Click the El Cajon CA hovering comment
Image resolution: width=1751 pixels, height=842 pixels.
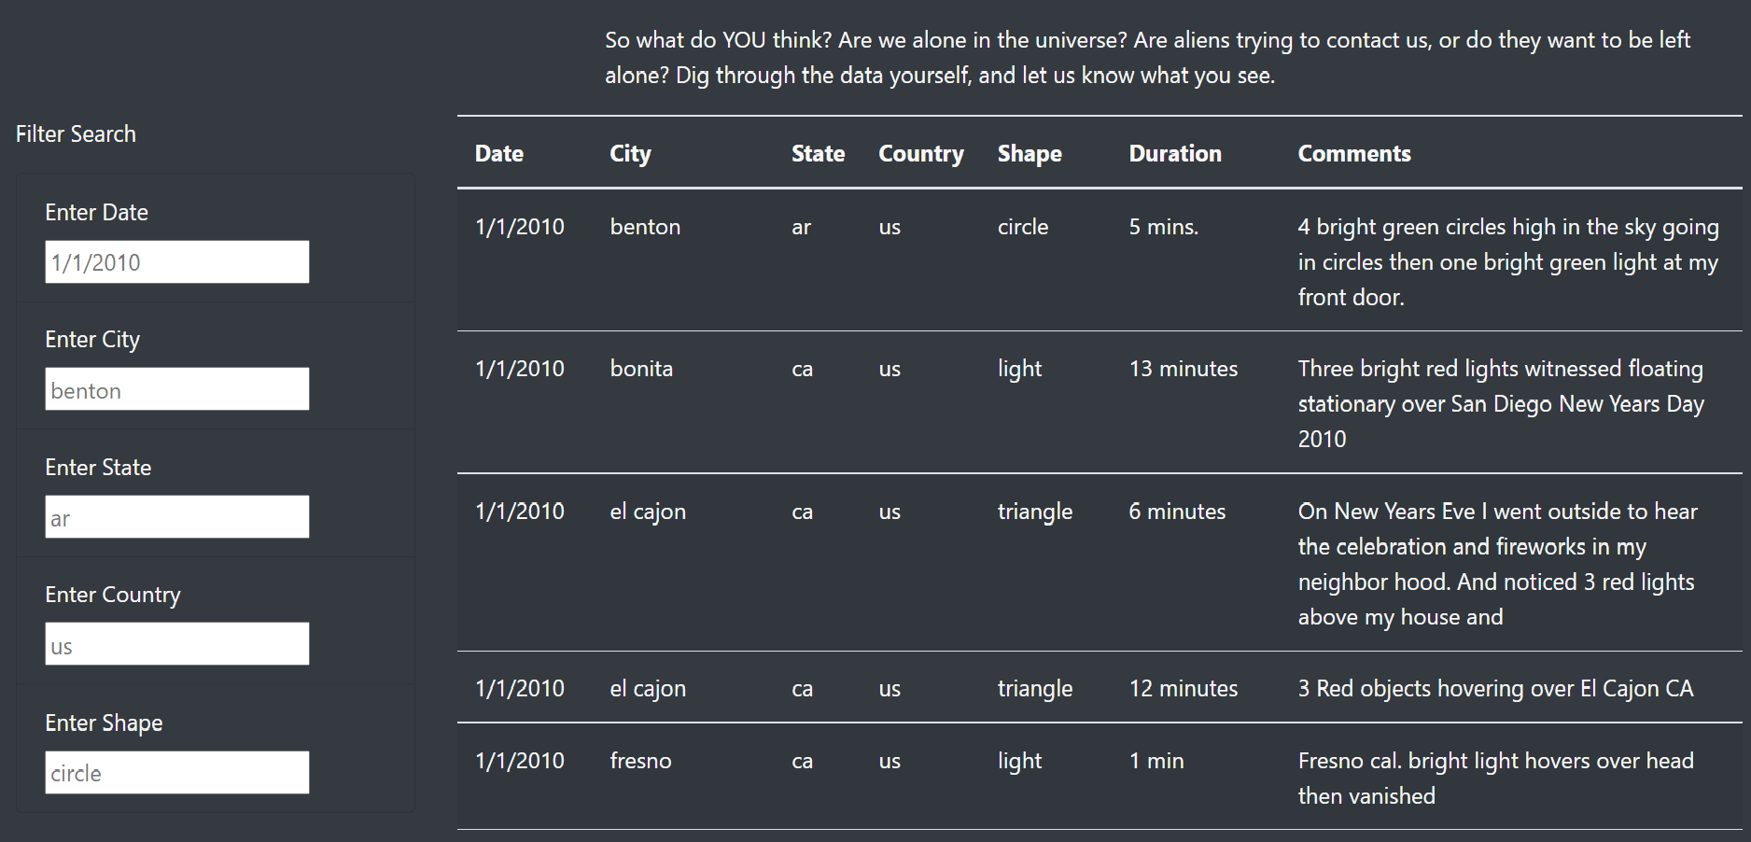1494,689
